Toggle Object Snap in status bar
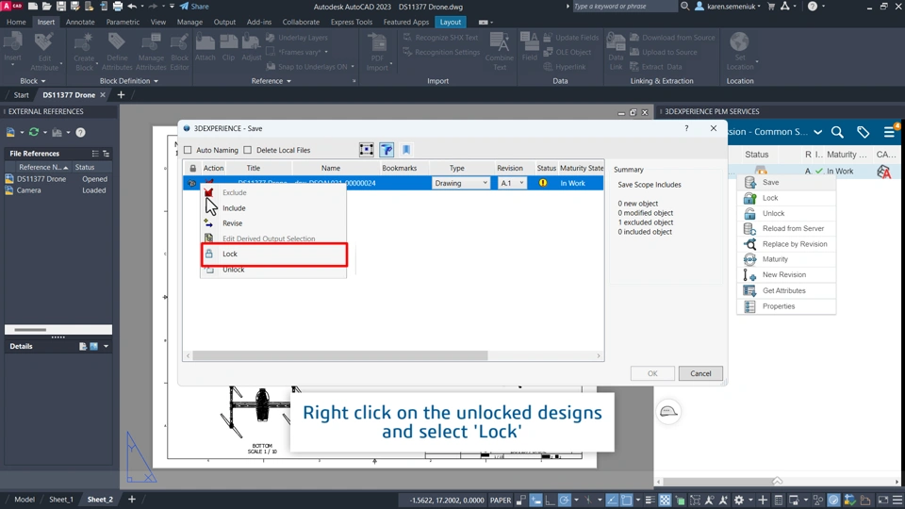Screen dimensions: 905x509 626,501
